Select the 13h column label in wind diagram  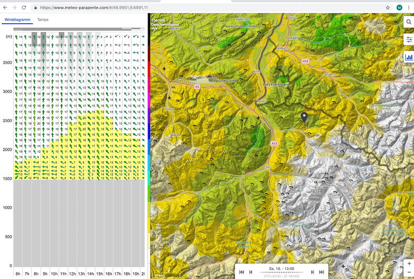click(81, 274)
